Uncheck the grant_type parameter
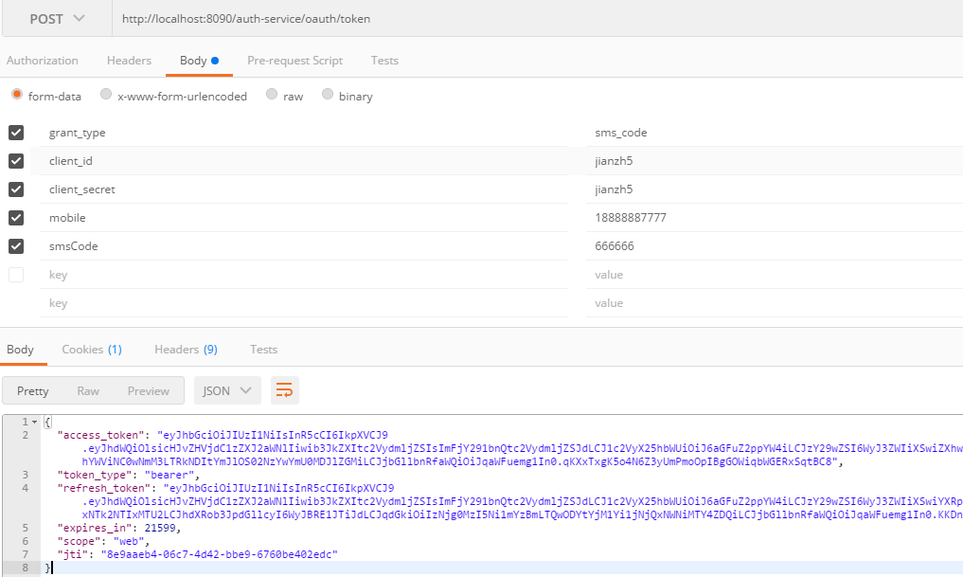This screenshot has width=963, height=577. point(15,132)
